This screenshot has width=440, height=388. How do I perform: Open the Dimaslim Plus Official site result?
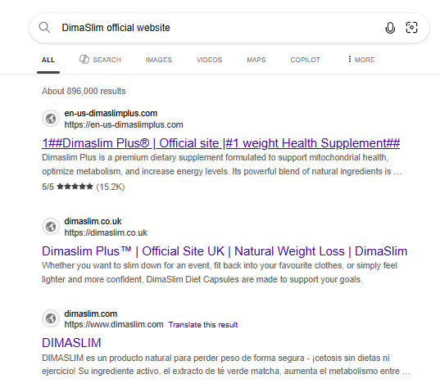point(221,143)
